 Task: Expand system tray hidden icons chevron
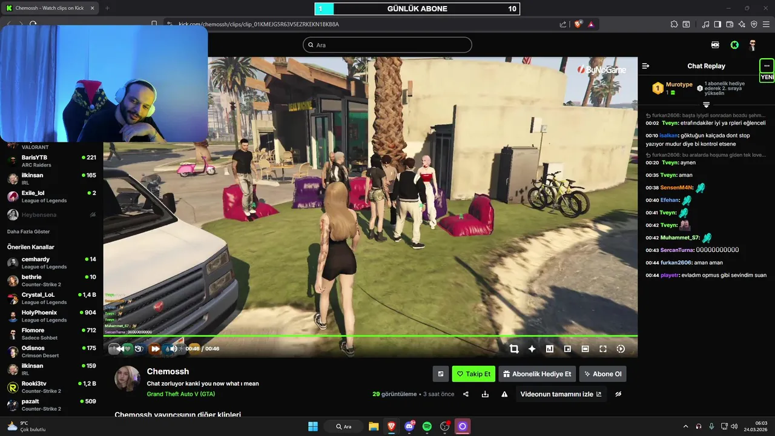click(685, 426)
